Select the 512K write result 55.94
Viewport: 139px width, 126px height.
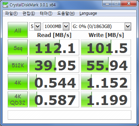click(x=106, y=65)
